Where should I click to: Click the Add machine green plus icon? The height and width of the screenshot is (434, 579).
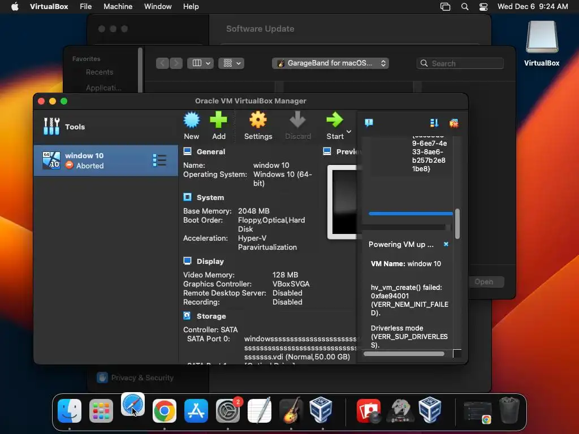coord(219,120)
